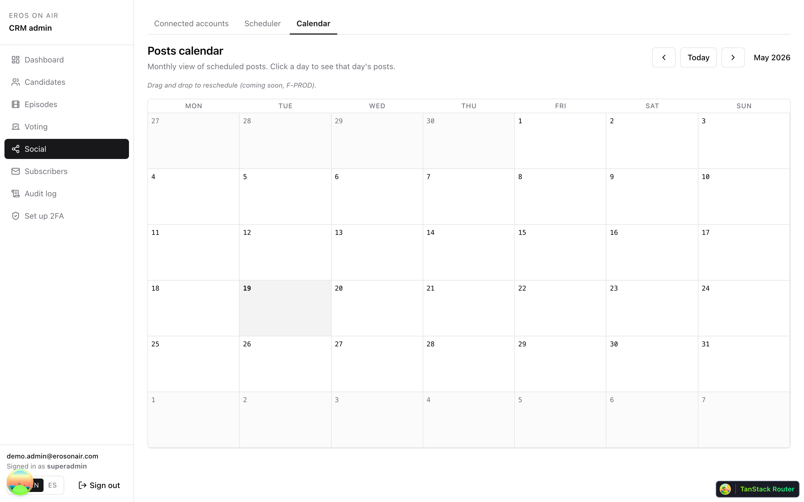Click the CRM admin title
The width and height of the screenshot is (804, 502).
pyautogui.click(x=30, y=28)
